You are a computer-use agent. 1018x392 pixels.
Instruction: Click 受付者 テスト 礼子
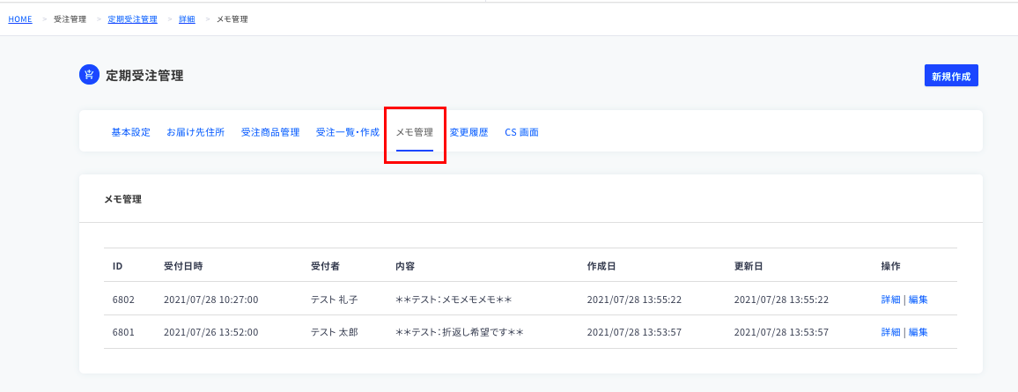point(335,300)
